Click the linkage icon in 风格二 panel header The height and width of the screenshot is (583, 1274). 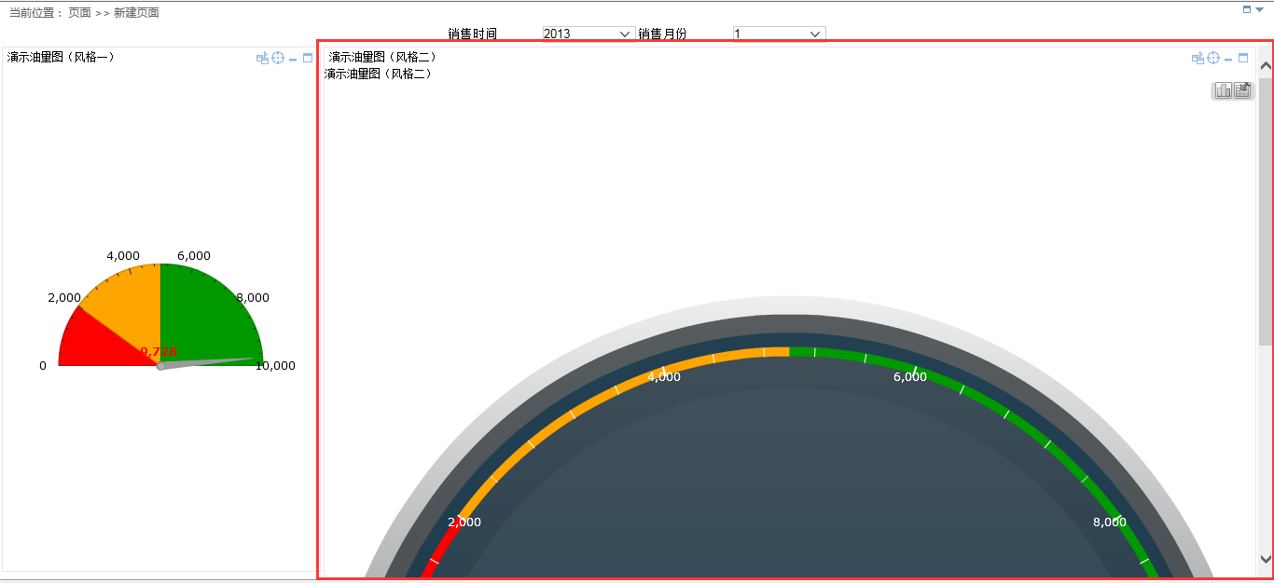(x=1198, y=58)
